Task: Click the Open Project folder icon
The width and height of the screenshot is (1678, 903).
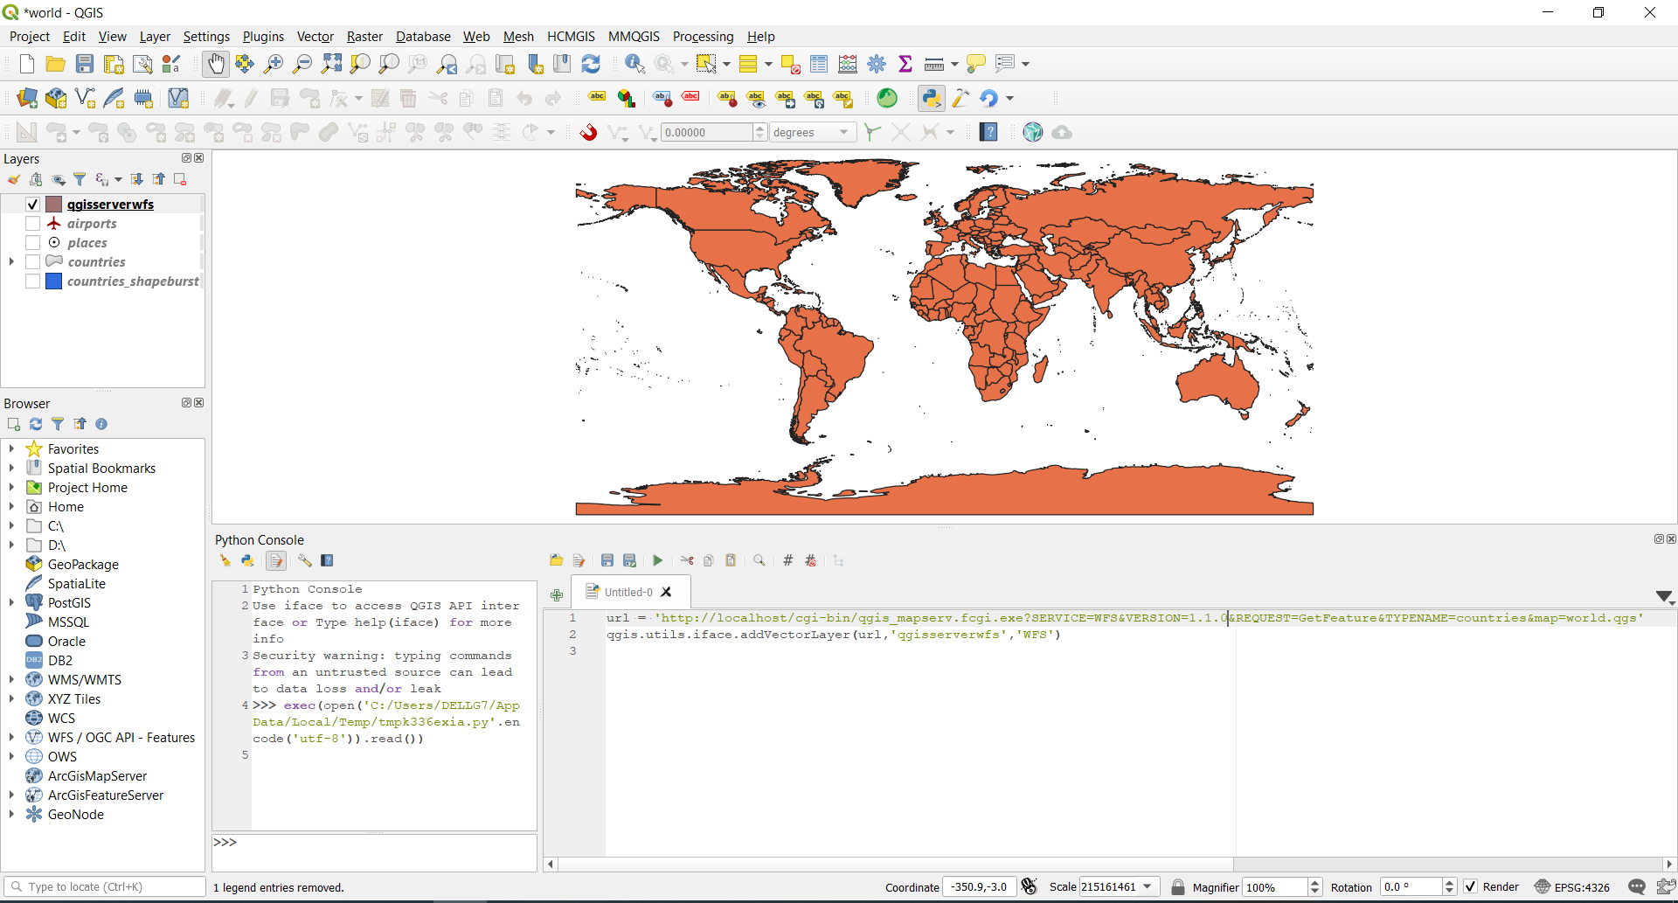Action: pos(56,64)
